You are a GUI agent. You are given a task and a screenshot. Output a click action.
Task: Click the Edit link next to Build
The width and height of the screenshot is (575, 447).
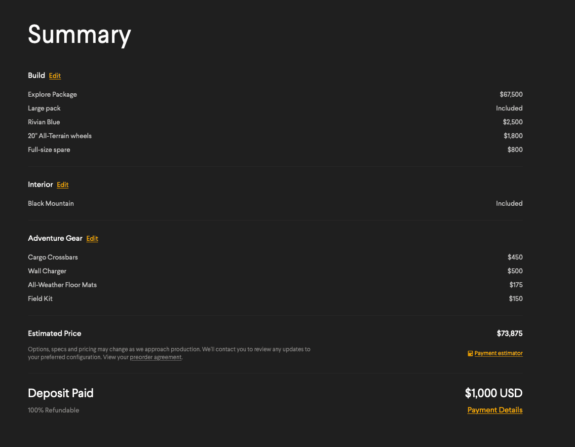tap(55, 75)
